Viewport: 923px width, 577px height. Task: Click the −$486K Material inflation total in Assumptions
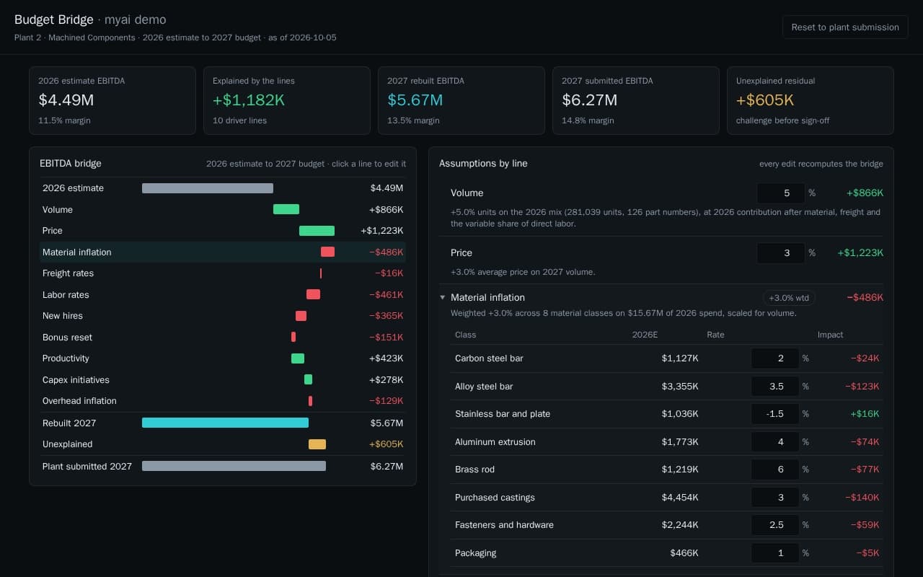[x=865, y=297]
